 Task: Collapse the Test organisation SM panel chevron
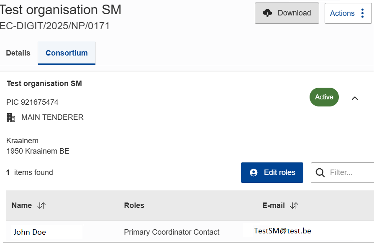pos(355,98)
